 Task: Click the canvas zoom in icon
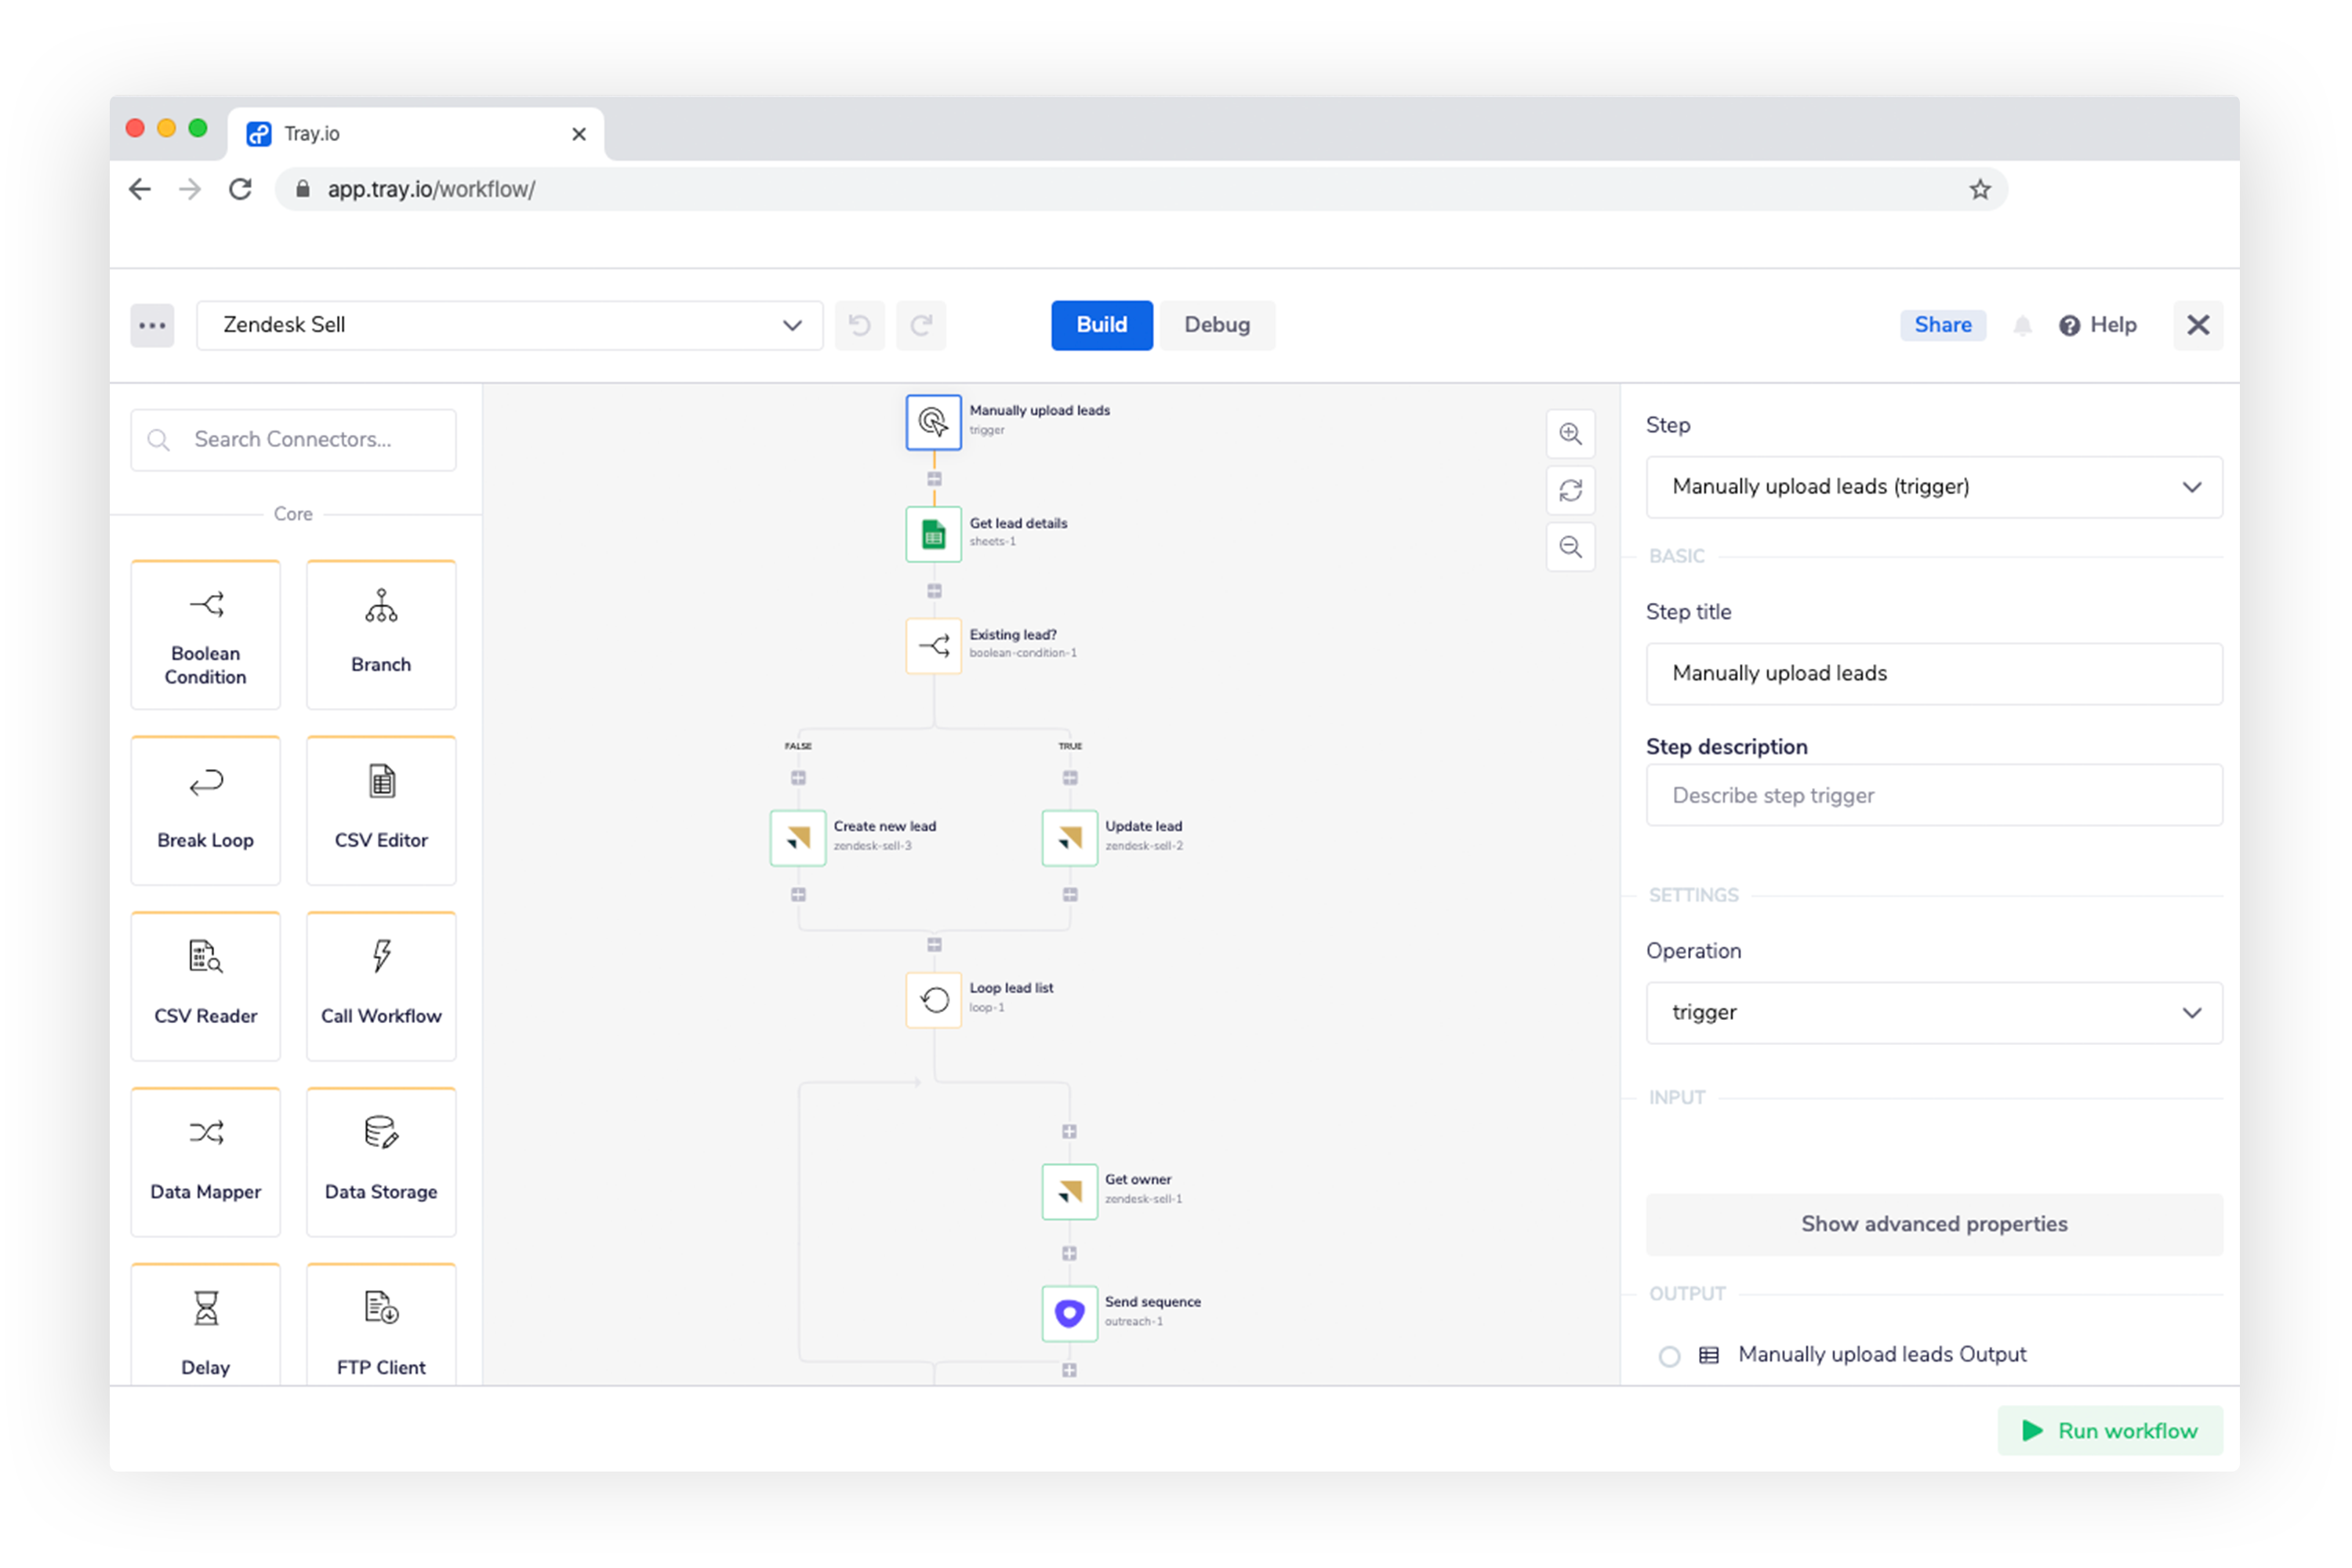(1570, 434)
